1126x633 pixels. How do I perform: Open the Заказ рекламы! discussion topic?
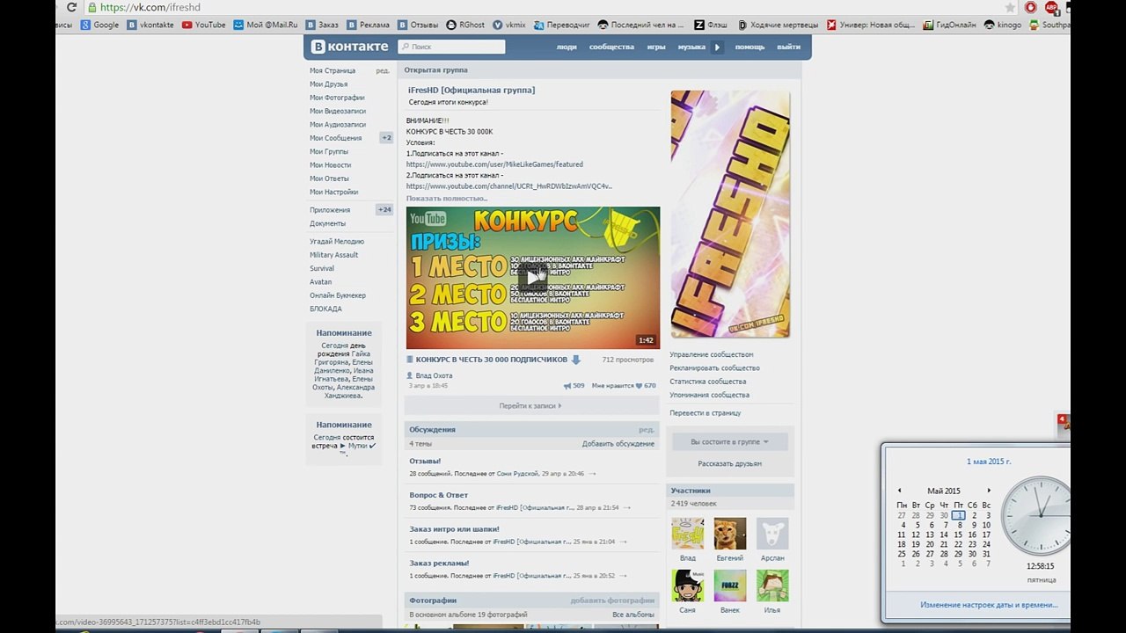pos(439,563)
